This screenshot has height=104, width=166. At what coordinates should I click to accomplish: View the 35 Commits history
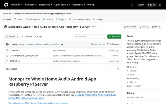pyautogui.click(x=113, y=44)
